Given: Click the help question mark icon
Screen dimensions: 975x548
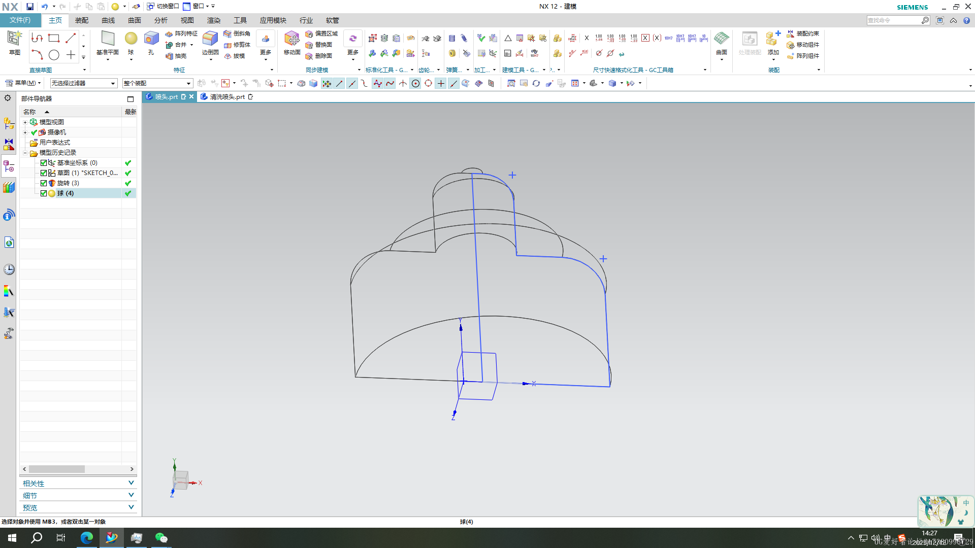Looking at the screenshot, I should coord(966,20).
